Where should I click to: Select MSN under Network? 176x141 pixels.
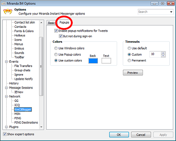click(17, 114)
